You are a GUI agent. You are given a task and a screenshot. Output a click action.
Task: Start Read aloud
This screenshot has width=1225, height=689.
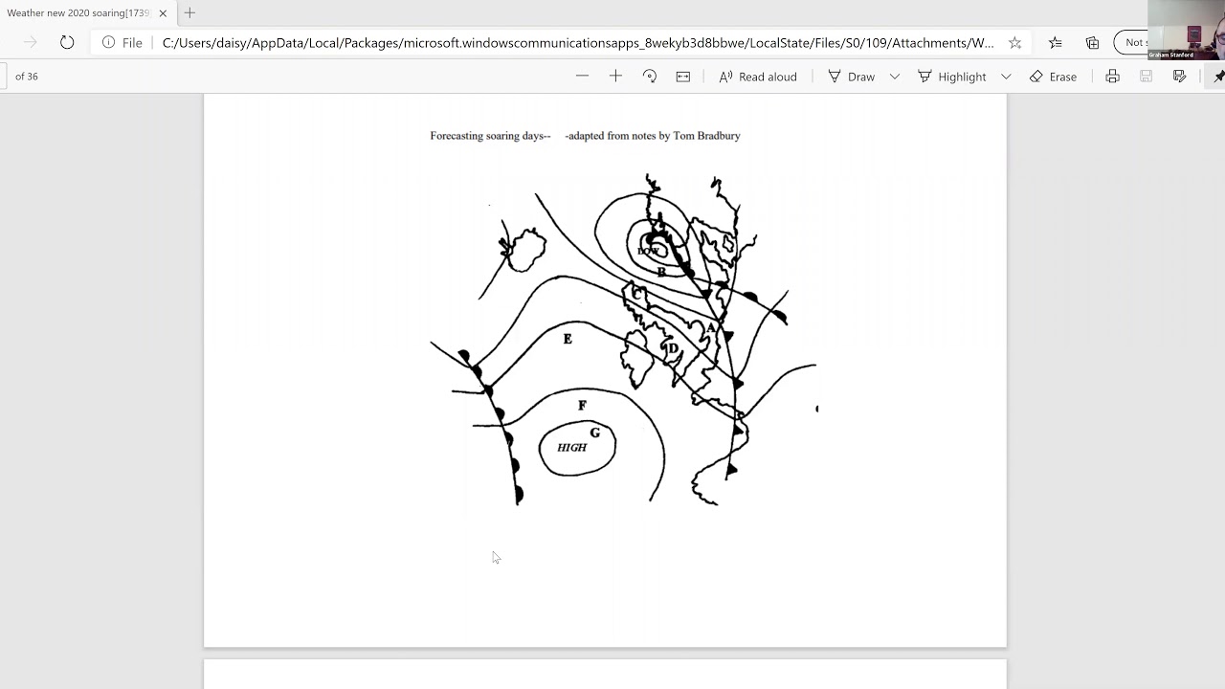758,77
